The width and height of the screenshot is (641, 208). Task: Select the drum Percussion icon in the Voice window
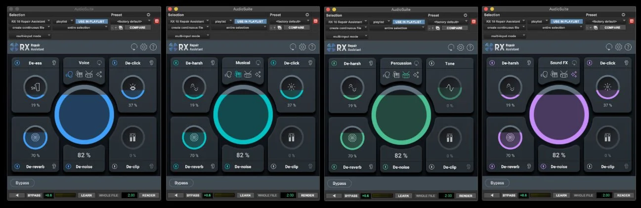(89, 74)
